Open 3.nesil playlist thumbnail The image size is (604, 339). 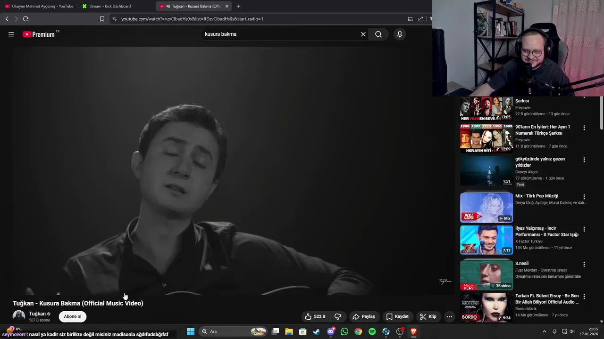point(487,275)
